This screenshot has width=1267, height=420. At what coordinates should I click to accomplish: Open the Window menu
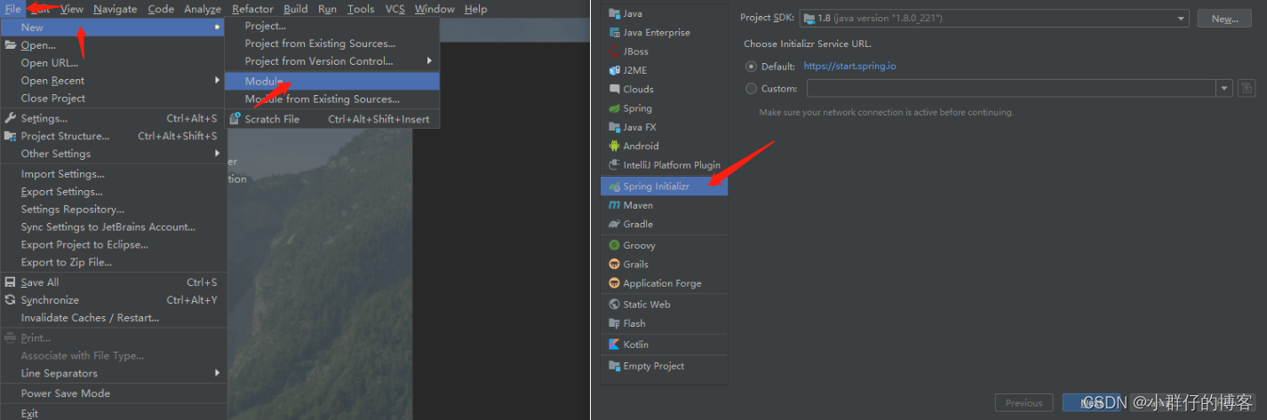coord(434,9)
